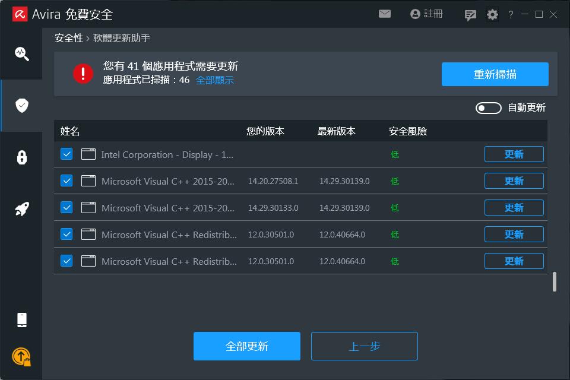Viewport: 570px width, 380px height.
Task: Click the 註冊 account icon
Action: (415, 14)
